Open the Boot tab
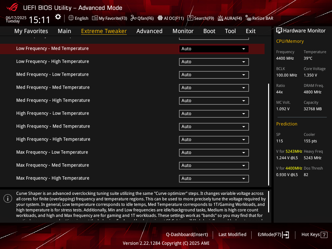 209,31
